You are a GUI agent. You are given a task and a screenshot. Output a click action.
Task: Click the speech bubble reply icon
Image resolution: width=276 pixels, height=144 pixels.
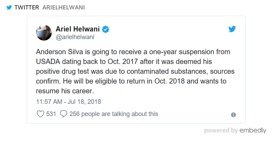tap(63, 114)
